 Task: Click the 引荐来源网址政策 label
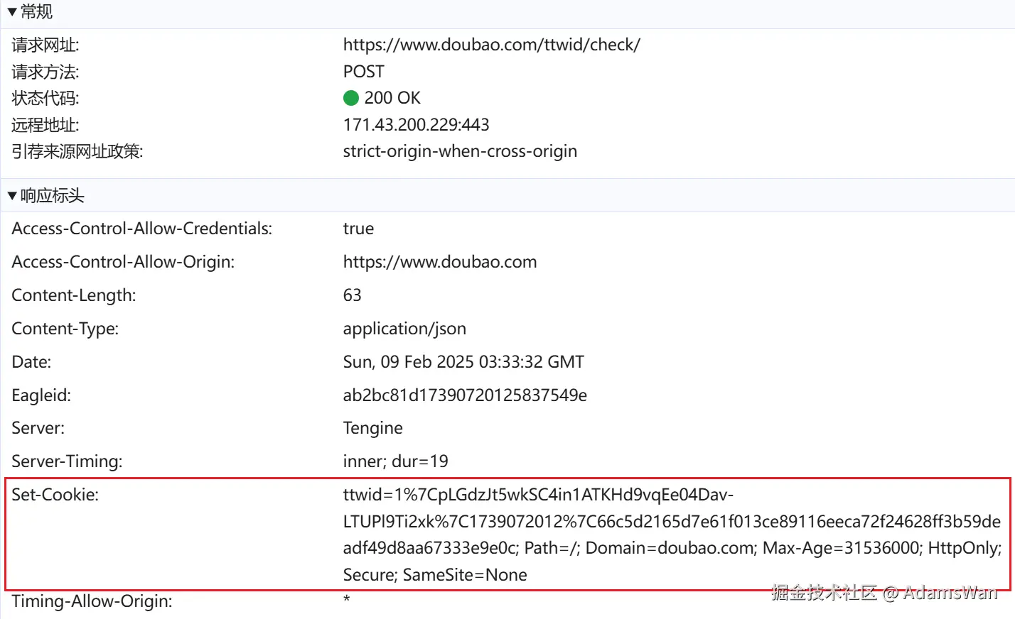click(77, 151)
